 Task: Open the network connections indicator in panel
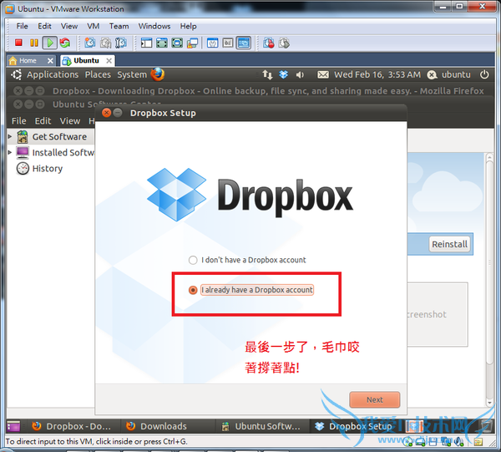click(267, 75)
